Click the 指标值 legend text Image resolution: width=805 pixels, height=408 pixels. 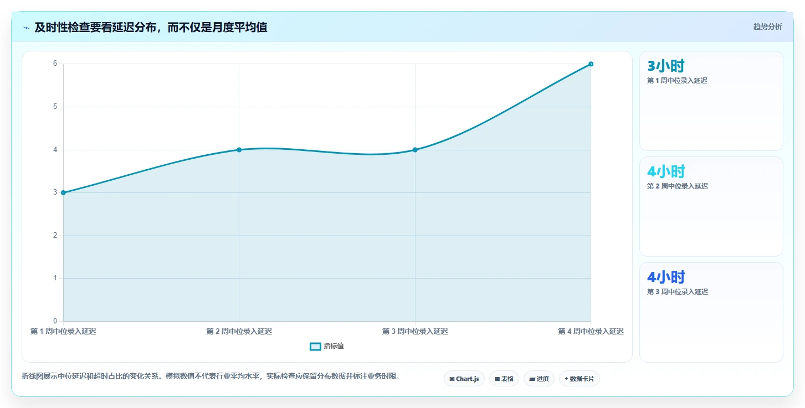(334, 346)
